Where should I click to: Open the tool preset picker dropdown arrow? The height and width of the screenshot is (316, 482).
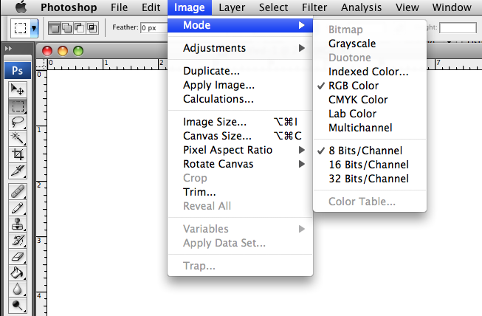(x=34, y=28)
